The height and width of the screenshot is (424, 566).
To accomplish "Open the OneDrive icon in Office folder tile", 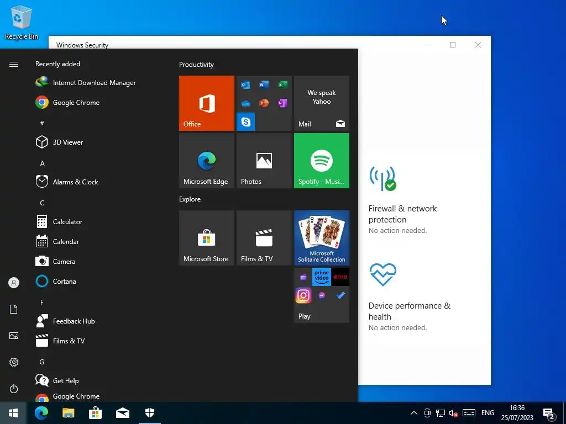I will [x=245, y=103].
